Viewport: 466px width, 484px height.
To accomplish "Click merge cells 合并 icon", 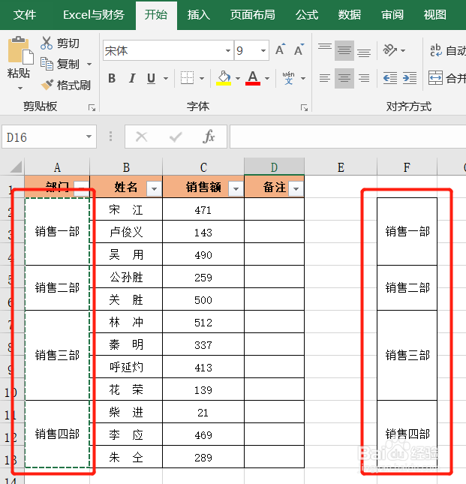I will pyautogui.click(x=435, y=78).
